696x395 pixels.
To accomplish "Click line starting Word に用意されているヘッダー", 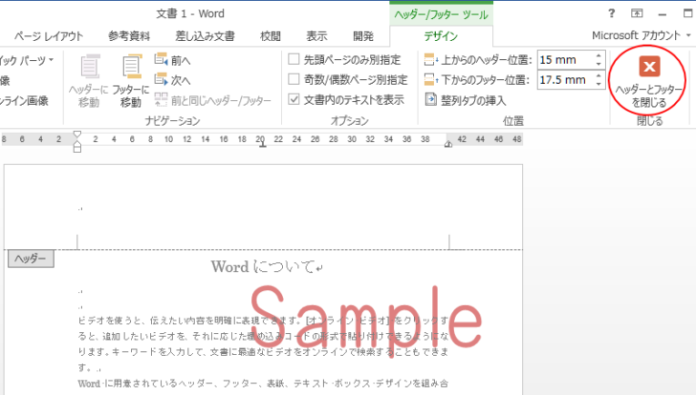I will (x=263, y=384).
